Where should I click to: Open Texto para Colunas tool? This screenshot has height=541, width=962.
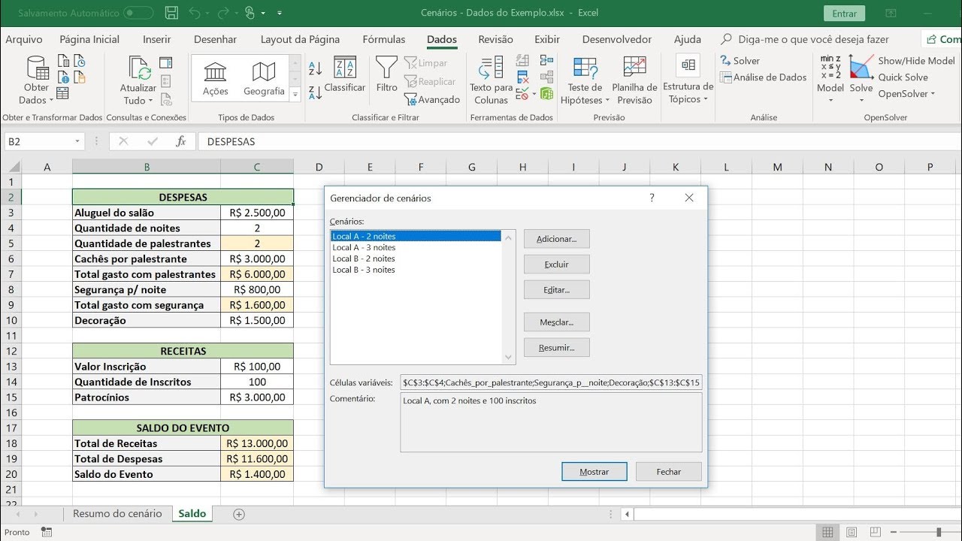(491, 80)
